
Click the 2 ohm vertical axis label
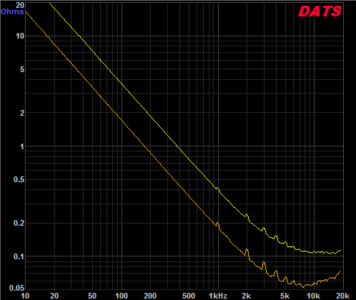point(22,113)
